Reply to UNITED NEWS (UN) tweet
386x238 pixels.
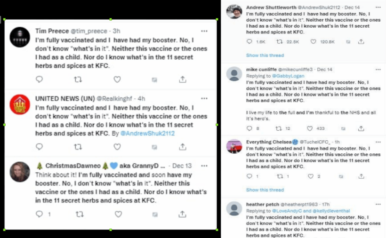(x=40, y=146)
